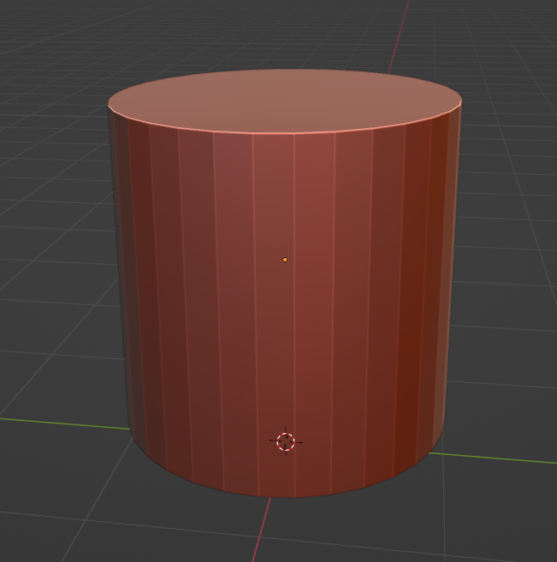Select the front-center edge of the bottom rim
The width and height of the screenshot is (557, 562).
coord(274,497)
